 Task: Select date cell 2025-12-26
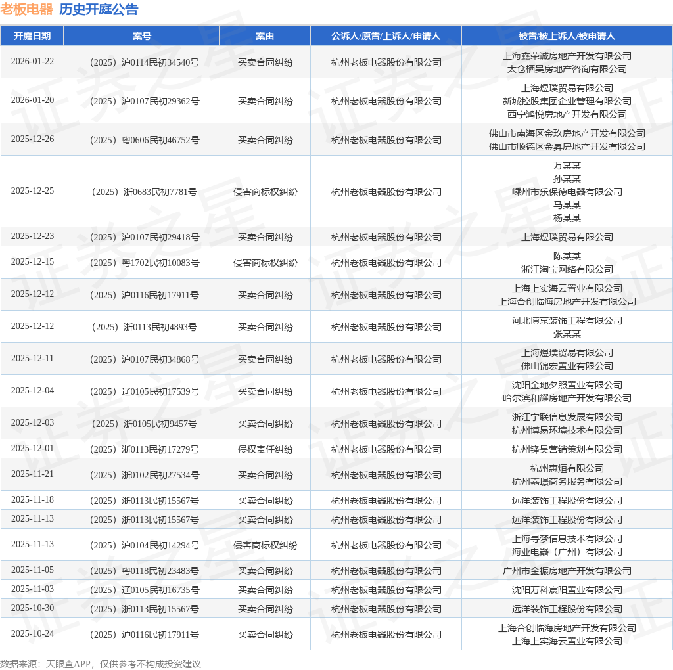click(32, 139)
